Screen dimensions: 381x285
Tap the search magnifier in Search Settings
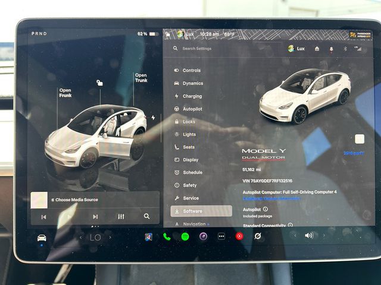click(x=175, y=49)
